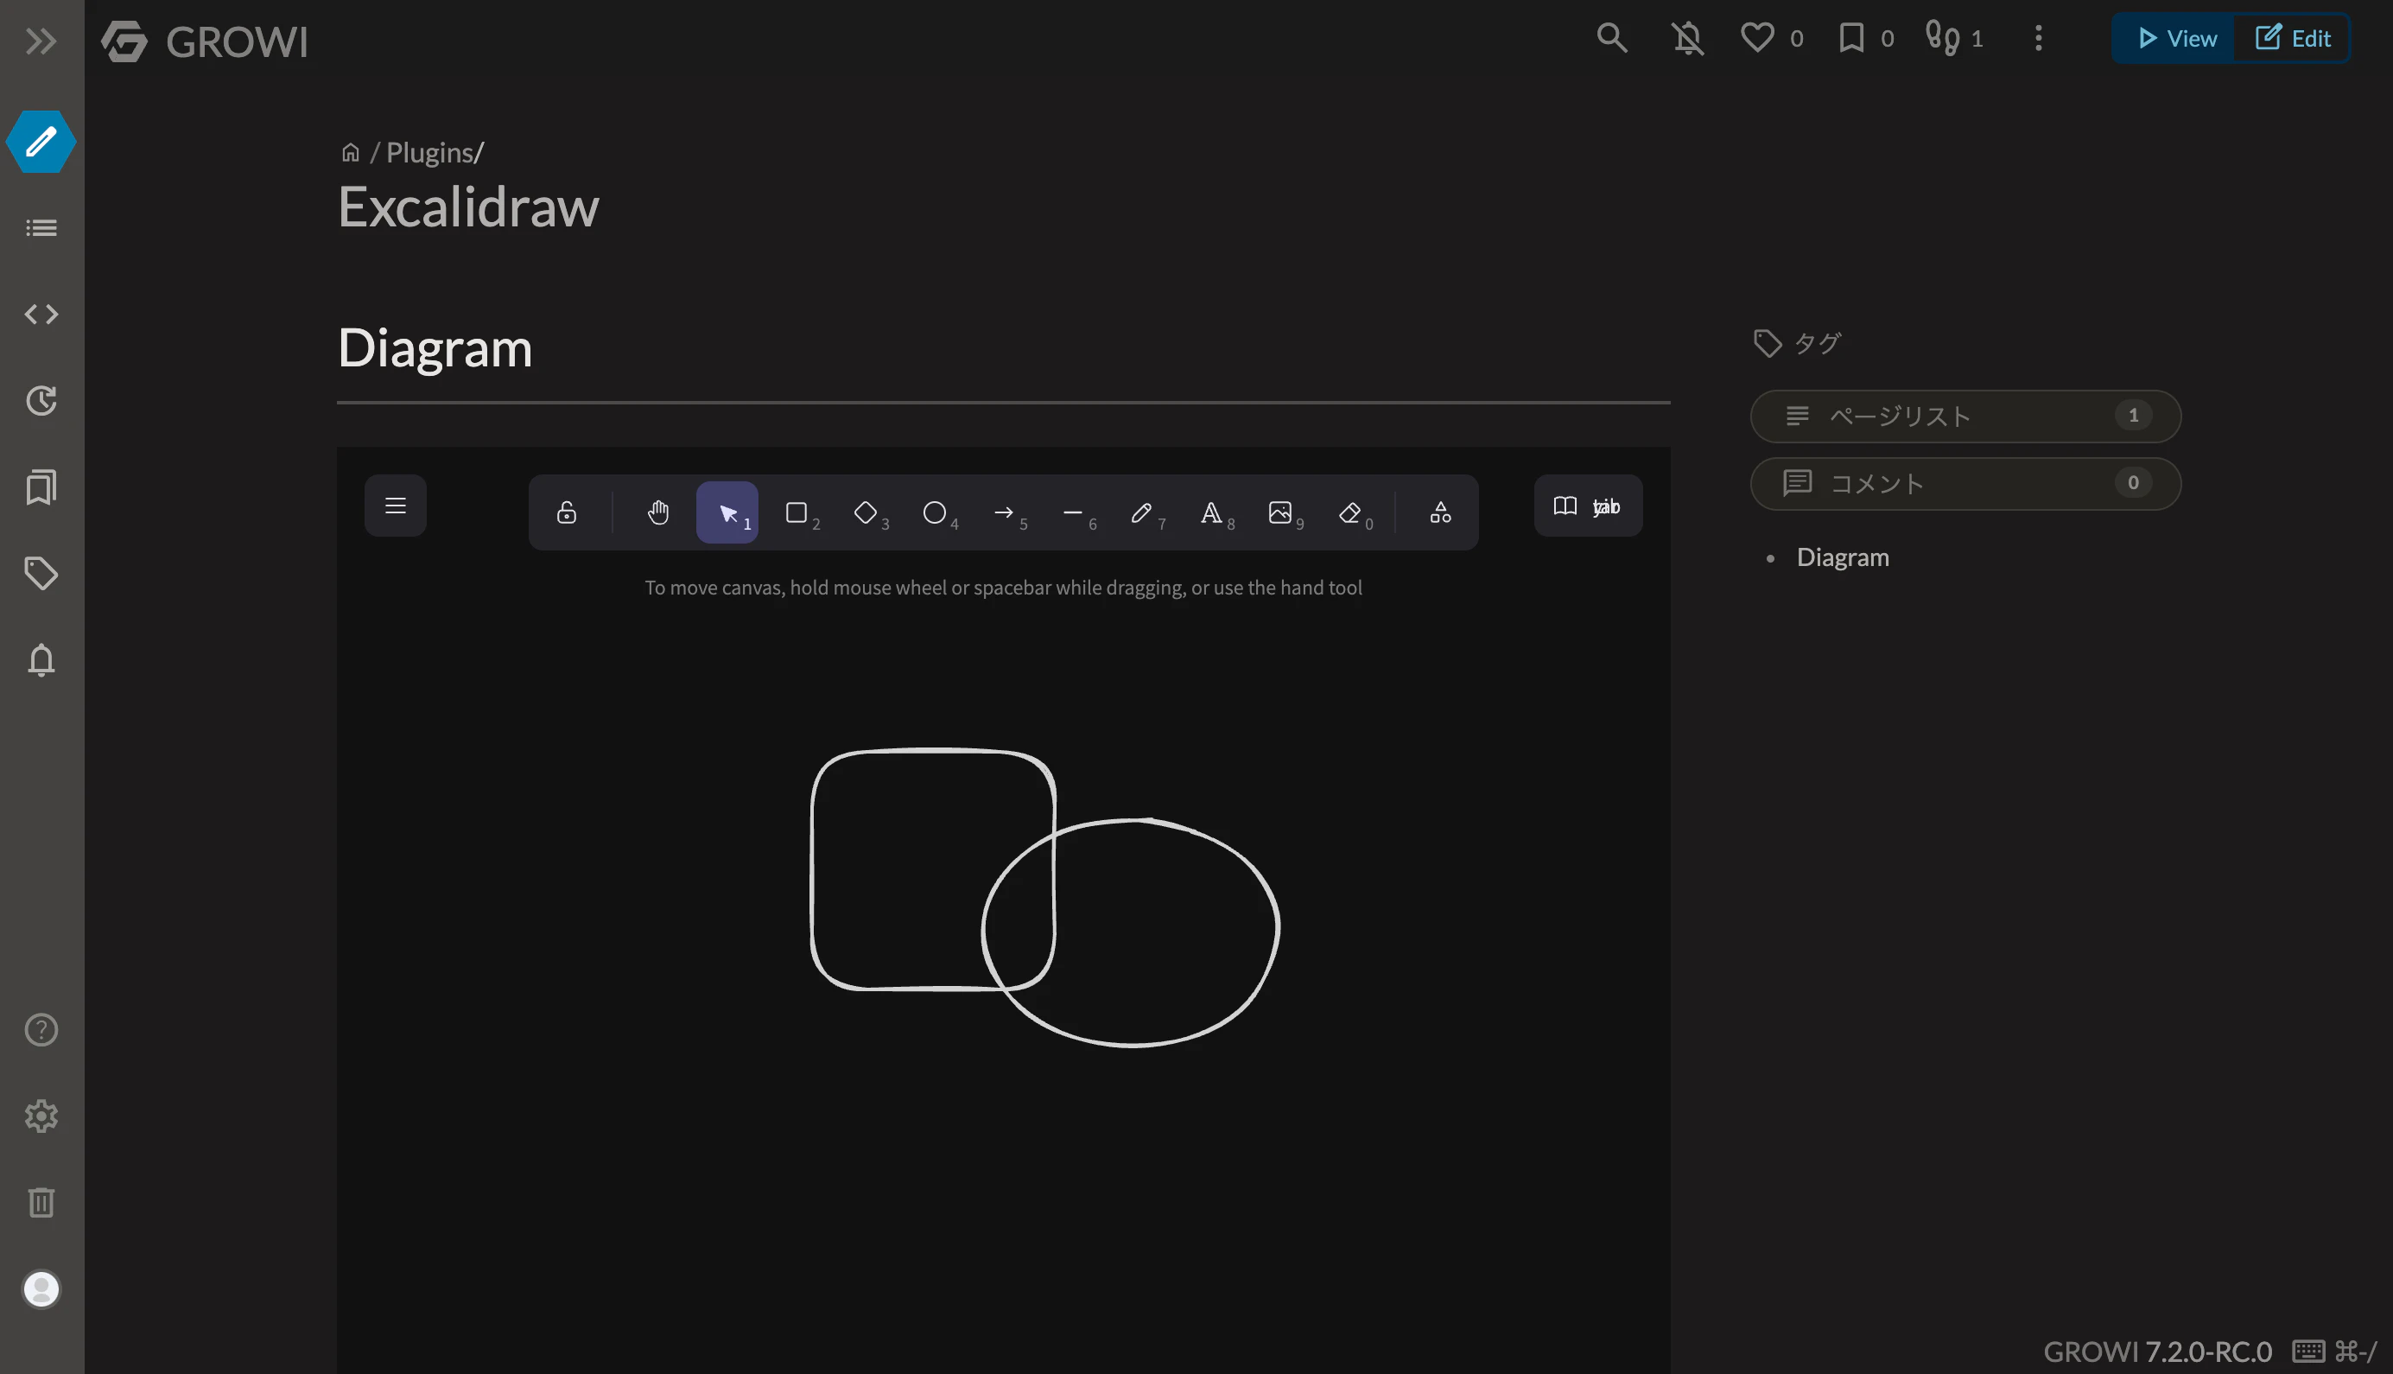The height and width of the screenshot is (1374, 2393).
Task: Open recent changes clock icon
Action: (x=41, y=400)
